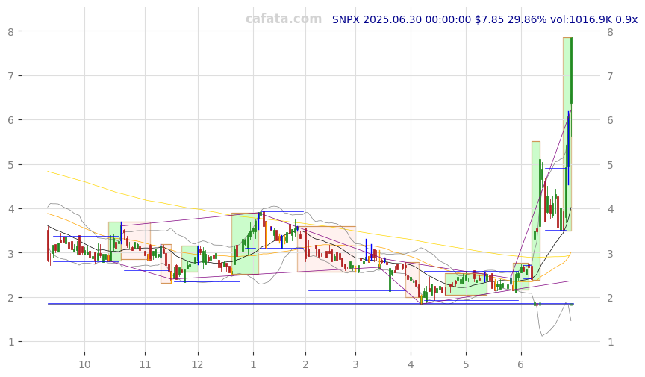Click the latest green candle near 7.85
The width and height of the screenshot is (645, 377).
571,70
